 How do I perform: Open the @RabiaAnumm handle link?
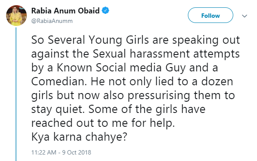52,21
